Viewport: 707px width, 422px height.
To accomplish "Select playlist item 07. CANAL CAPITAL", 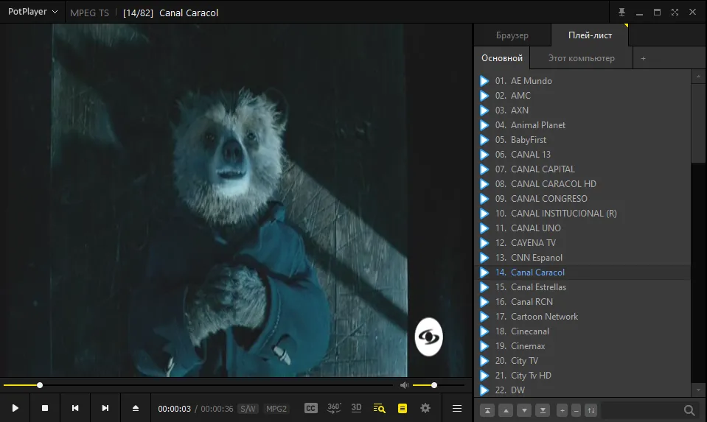I will click(x=582, y=169).
